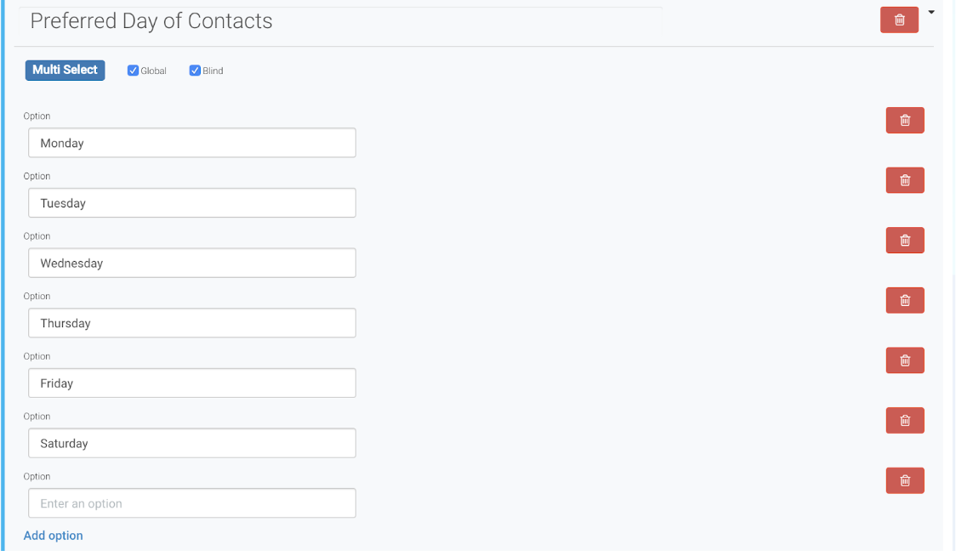Toggle the Blind checkbox
The height and width of the screenshot is (556, 956).
pos(195,71)
